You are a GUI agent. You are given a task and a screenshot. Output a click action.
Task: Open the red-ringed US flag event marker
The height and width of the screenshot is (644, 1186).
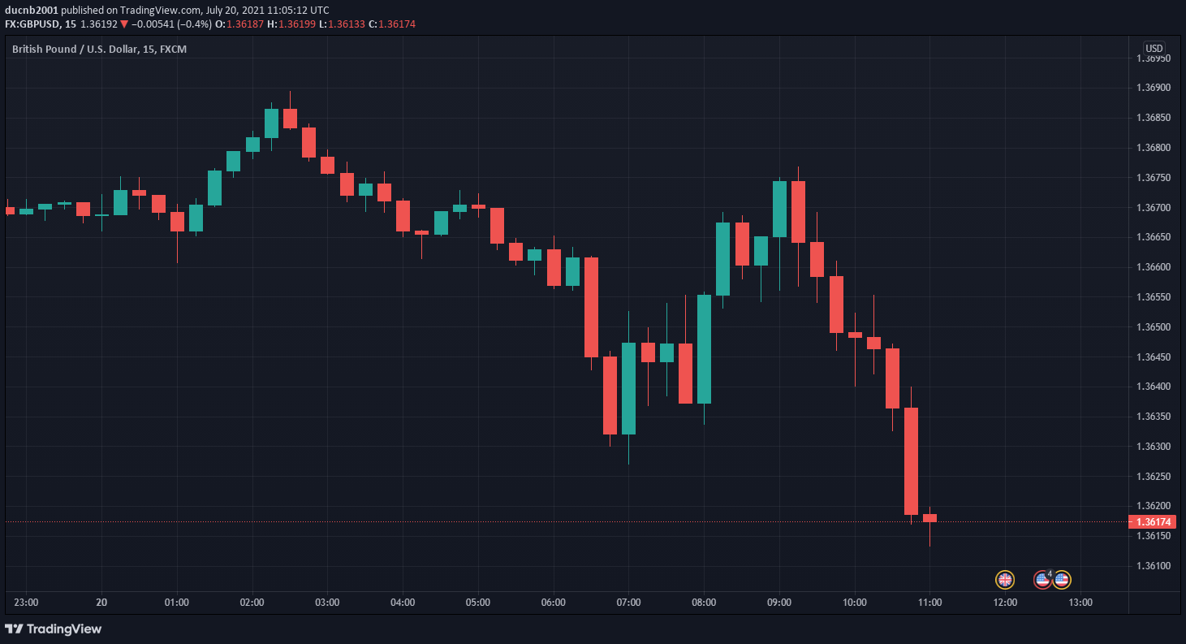click(1042, 580)
